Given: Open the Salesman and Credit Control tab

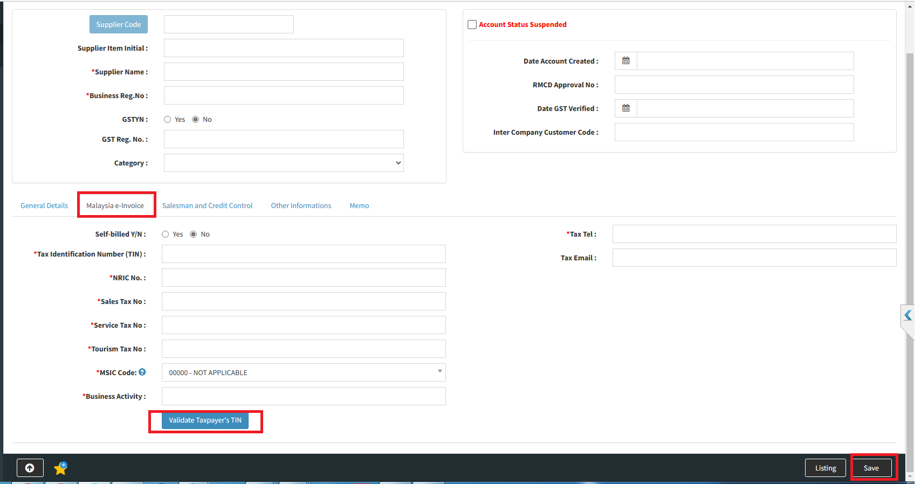Looking at the screenshot, I should 207,205.
